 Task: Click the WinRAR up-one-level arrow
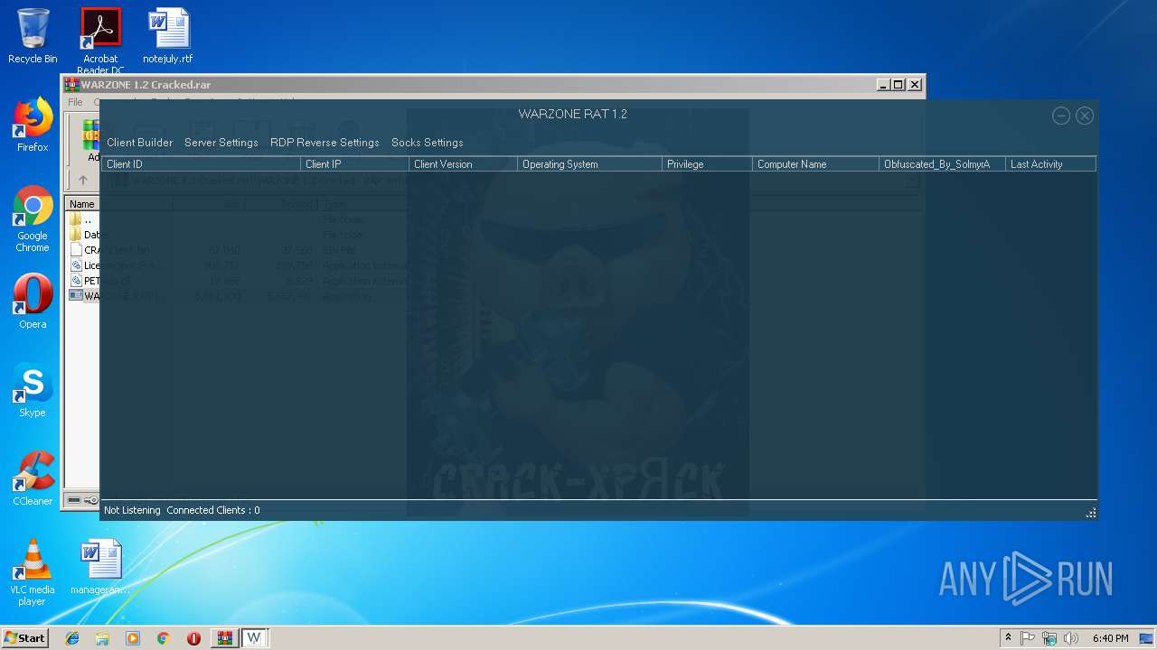click(x=82, y=181)
